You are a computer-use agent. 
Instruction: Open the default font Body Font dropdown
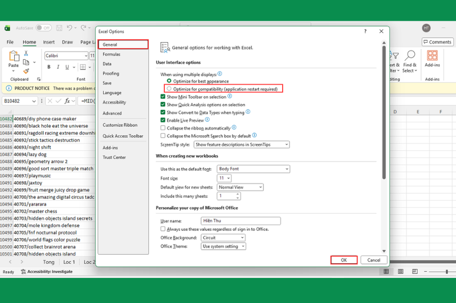point(253,169)
